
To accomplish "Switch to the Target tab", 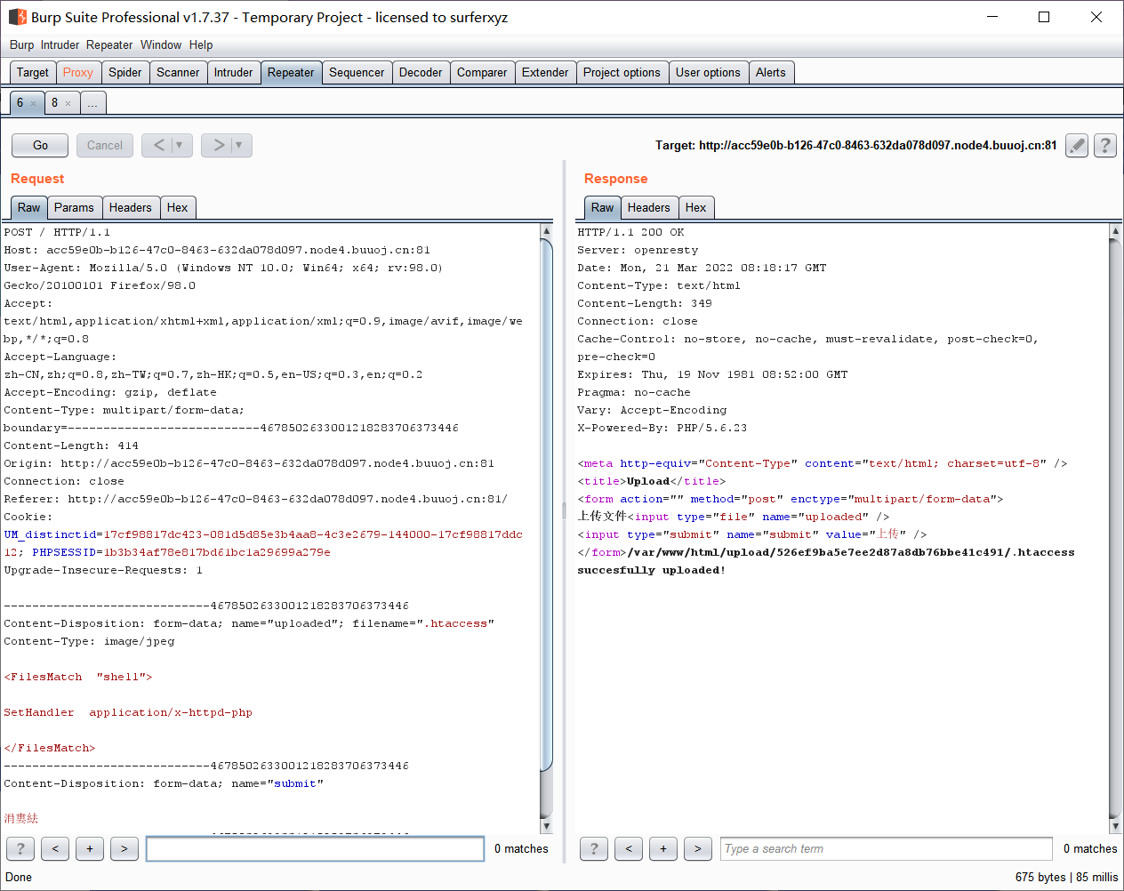I will coord(33,73).
